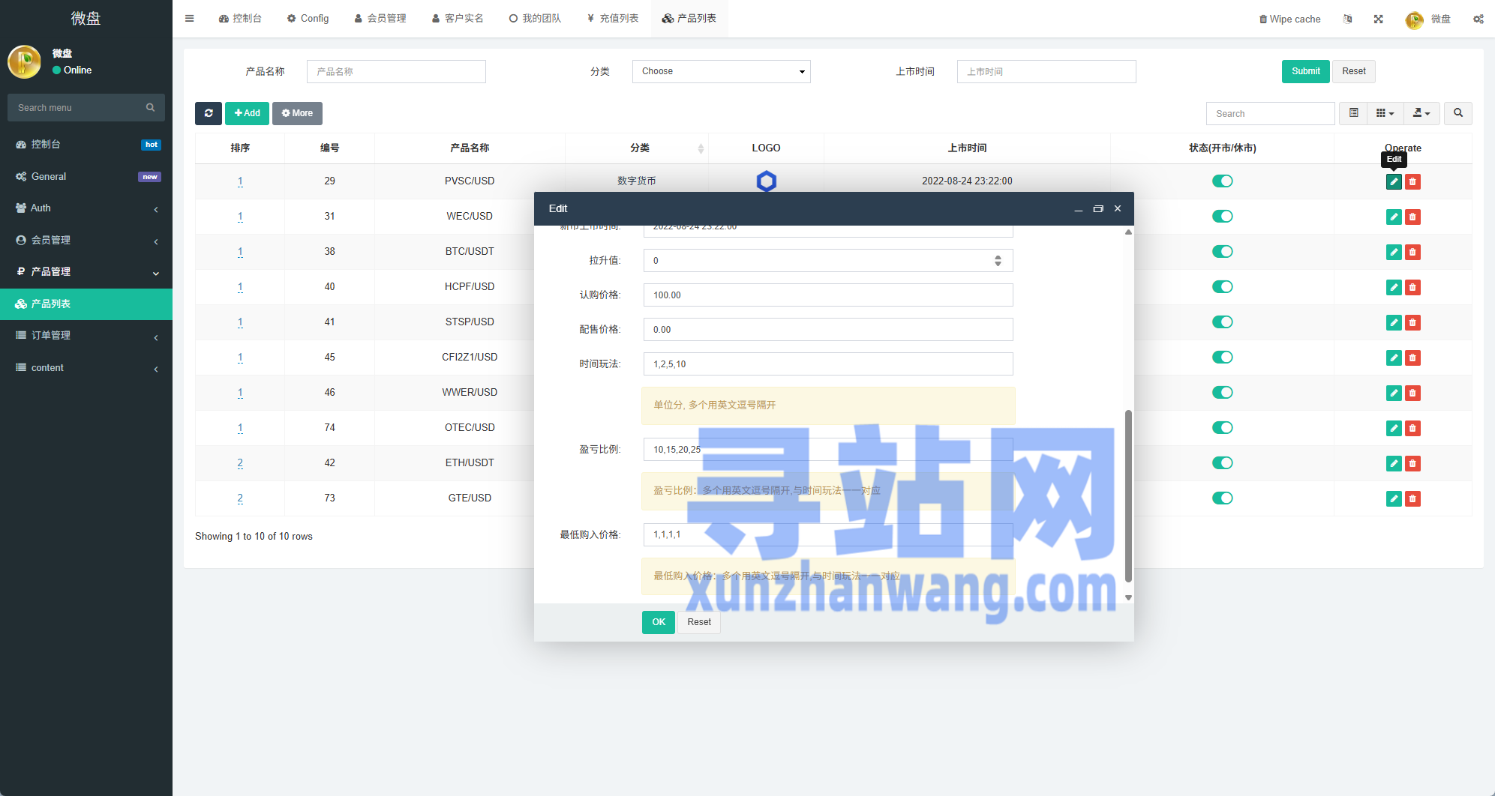Switch off status toggle for GTE/USD
1495x796 pixels.
[1222, 498]
